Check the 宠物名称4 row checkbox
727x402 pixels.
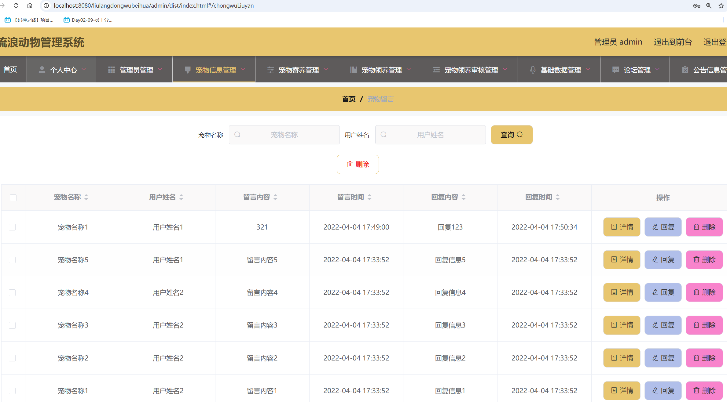[12, 292]
